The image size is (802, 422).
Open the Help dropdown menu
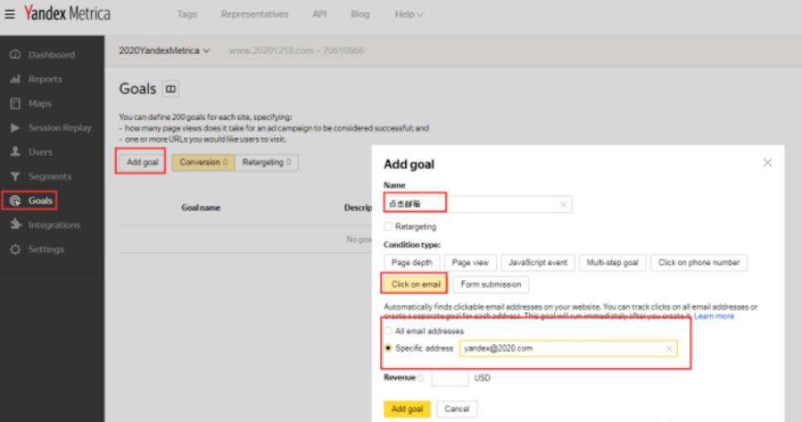(408, 14)
